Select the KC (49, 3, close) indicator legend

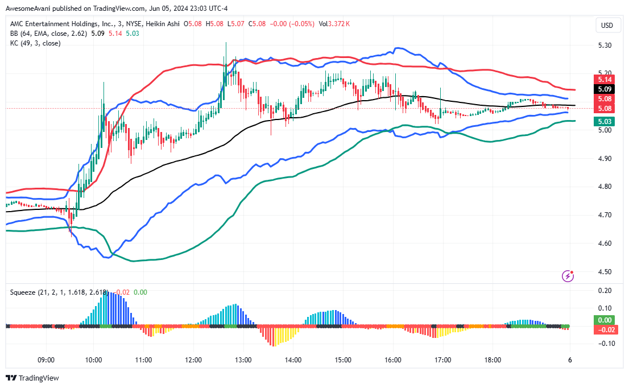pos(35,43)
